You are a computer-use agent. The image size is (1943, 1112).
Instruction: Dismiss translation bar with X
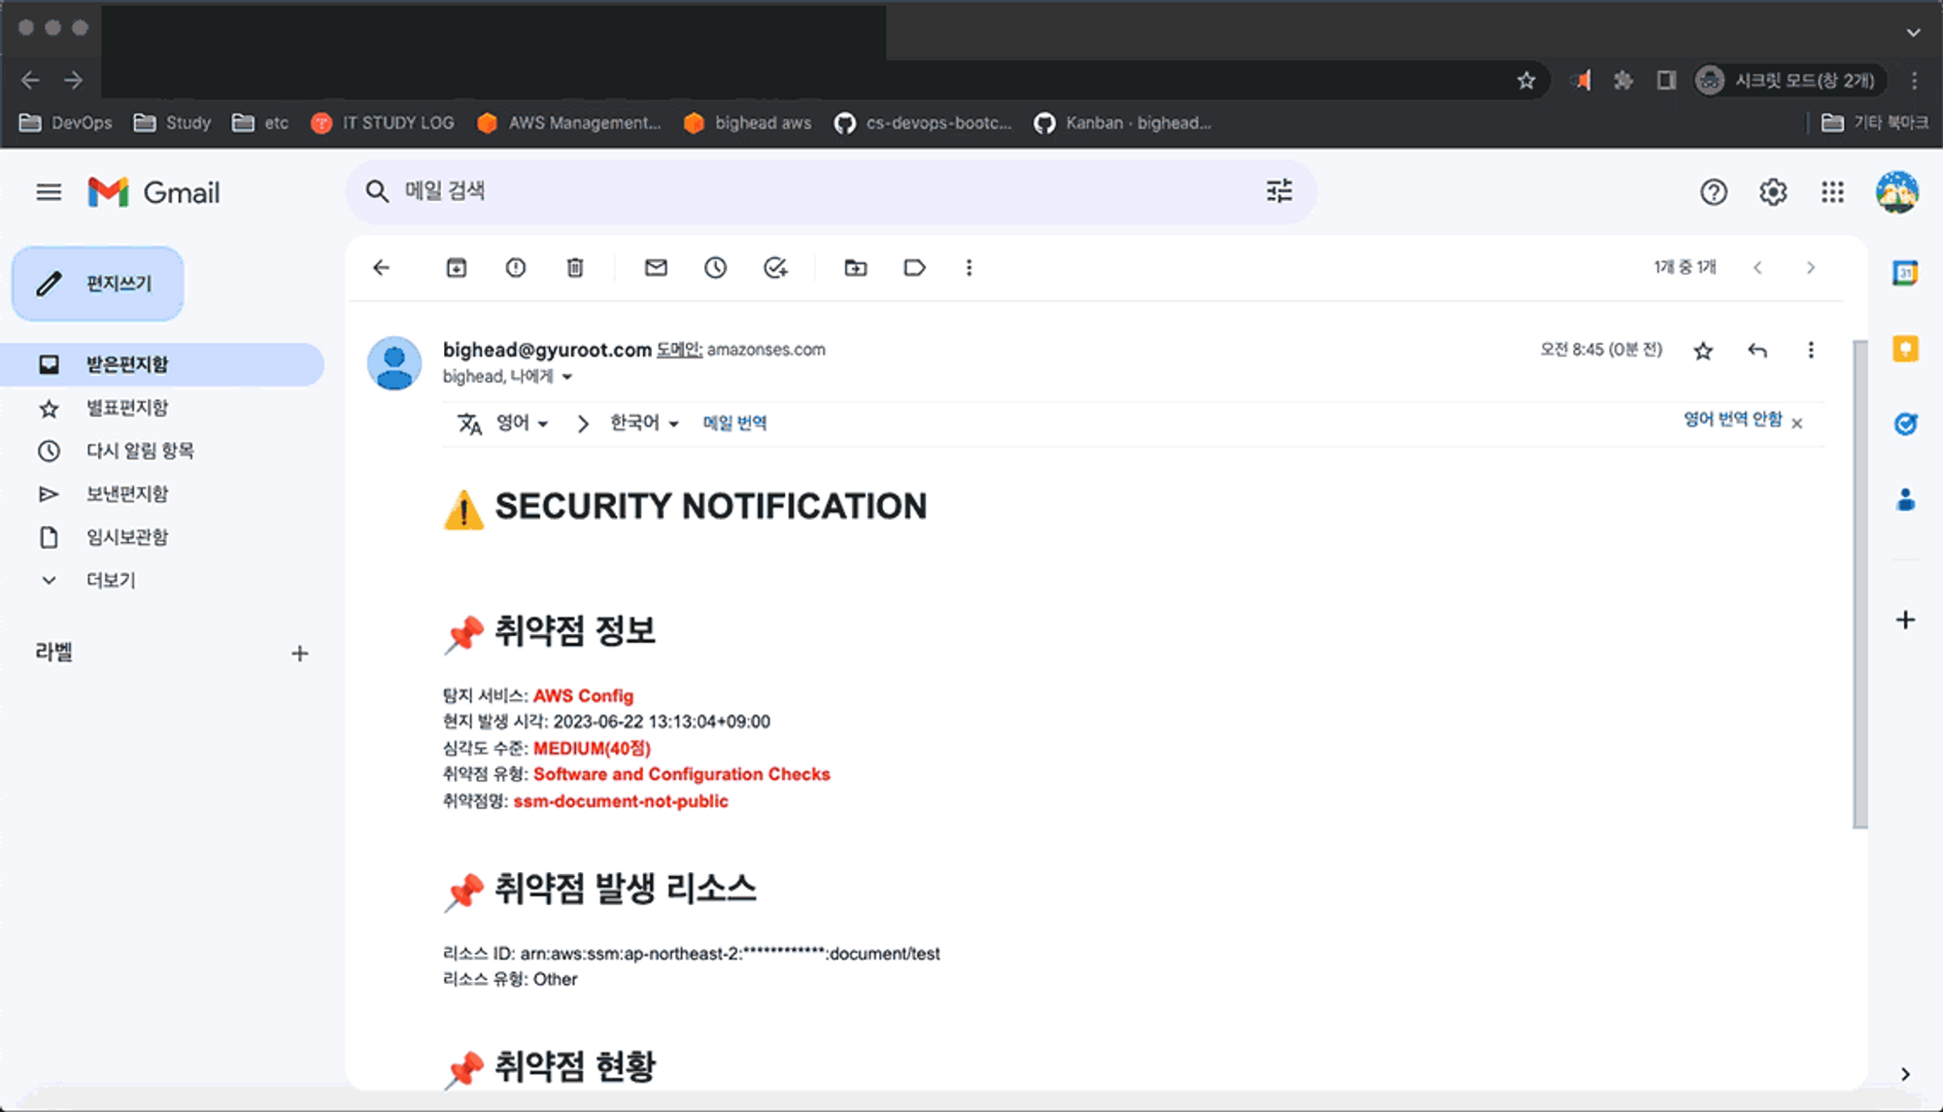(1797, 422)
